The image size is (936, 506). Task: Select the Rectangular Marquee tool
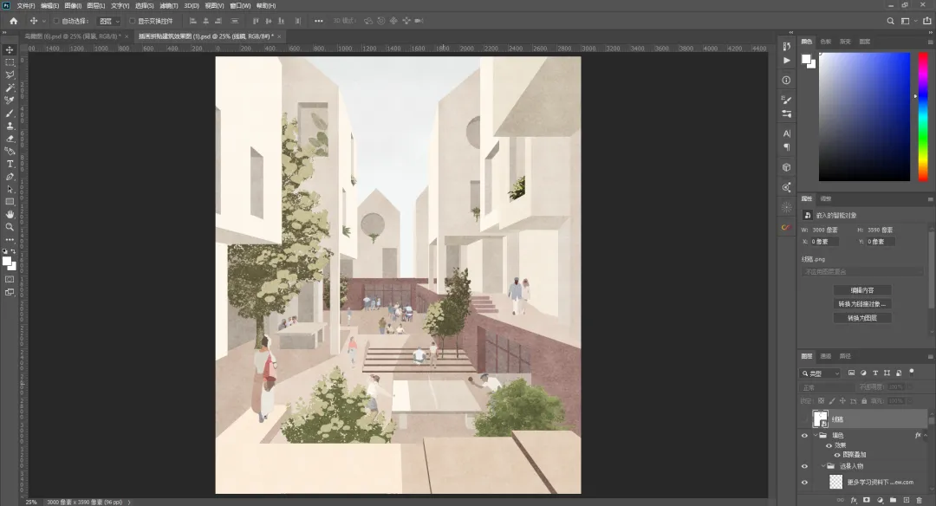(x=10, y=62)
